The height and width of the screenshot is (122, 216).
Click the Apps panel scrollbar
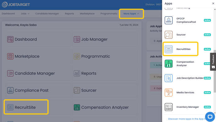[215, 71]
